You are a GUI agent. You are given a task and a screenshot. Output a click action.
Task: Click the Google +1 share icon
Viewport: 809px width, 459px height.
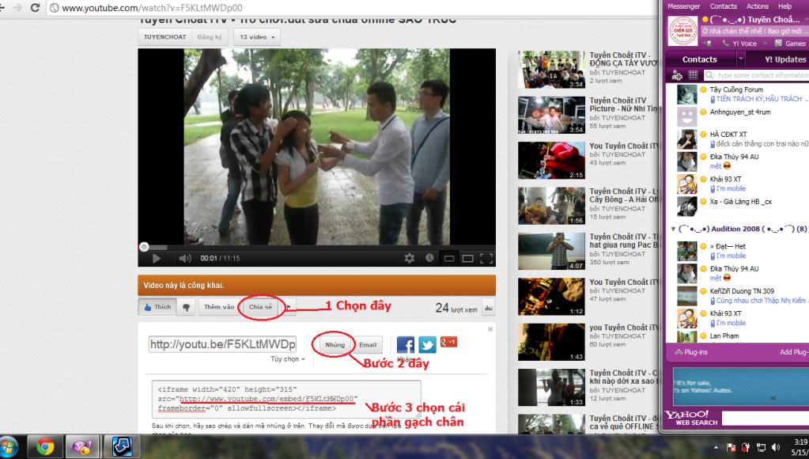pos(448,342)
